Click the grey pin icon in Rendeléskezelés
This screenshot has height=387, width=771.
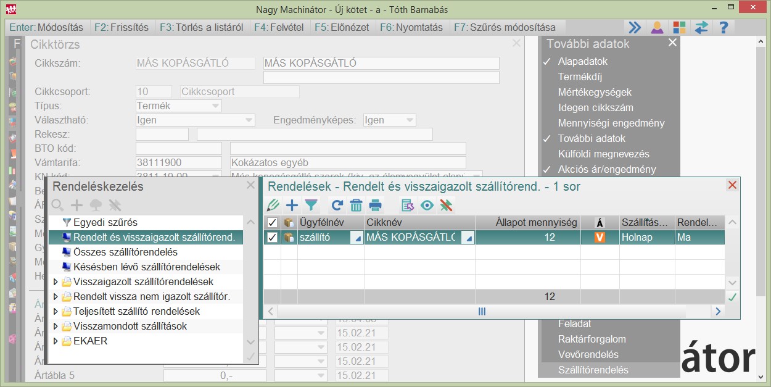(115, 205)
